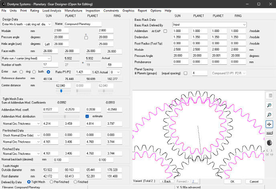This screenshot has width=276, height=189.
Task: Click the RESET view icon
Action: [269, 133]
